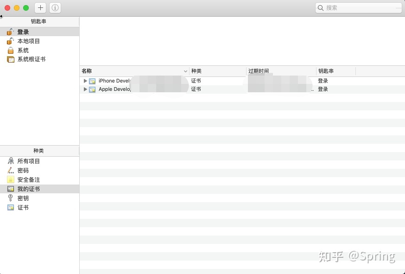
Task: Zoom the window with green button
Action: (x=26, y=8)
